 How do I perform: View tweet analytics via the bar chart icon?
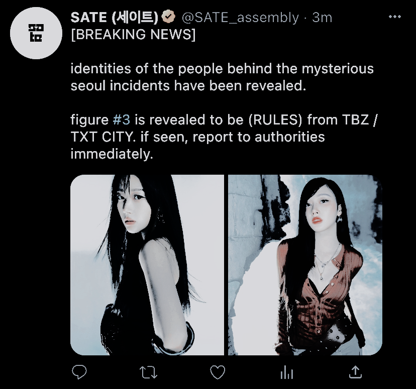[x=286, y=372]
